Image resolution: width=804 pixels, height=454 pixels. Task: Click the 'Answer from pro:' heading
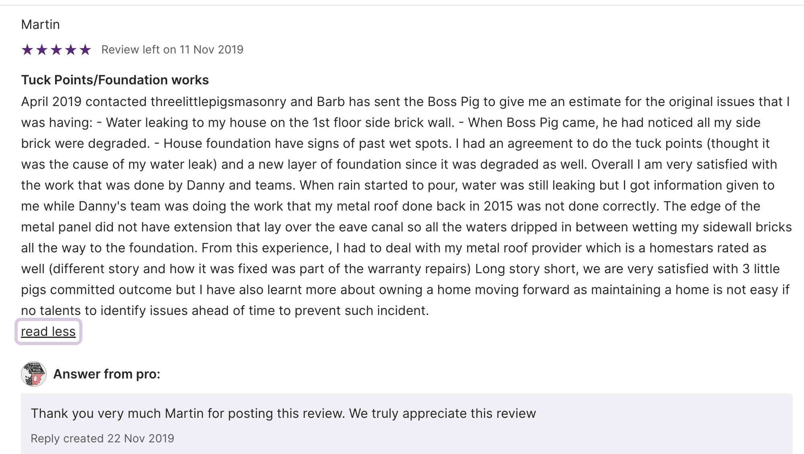pos(107,374)
